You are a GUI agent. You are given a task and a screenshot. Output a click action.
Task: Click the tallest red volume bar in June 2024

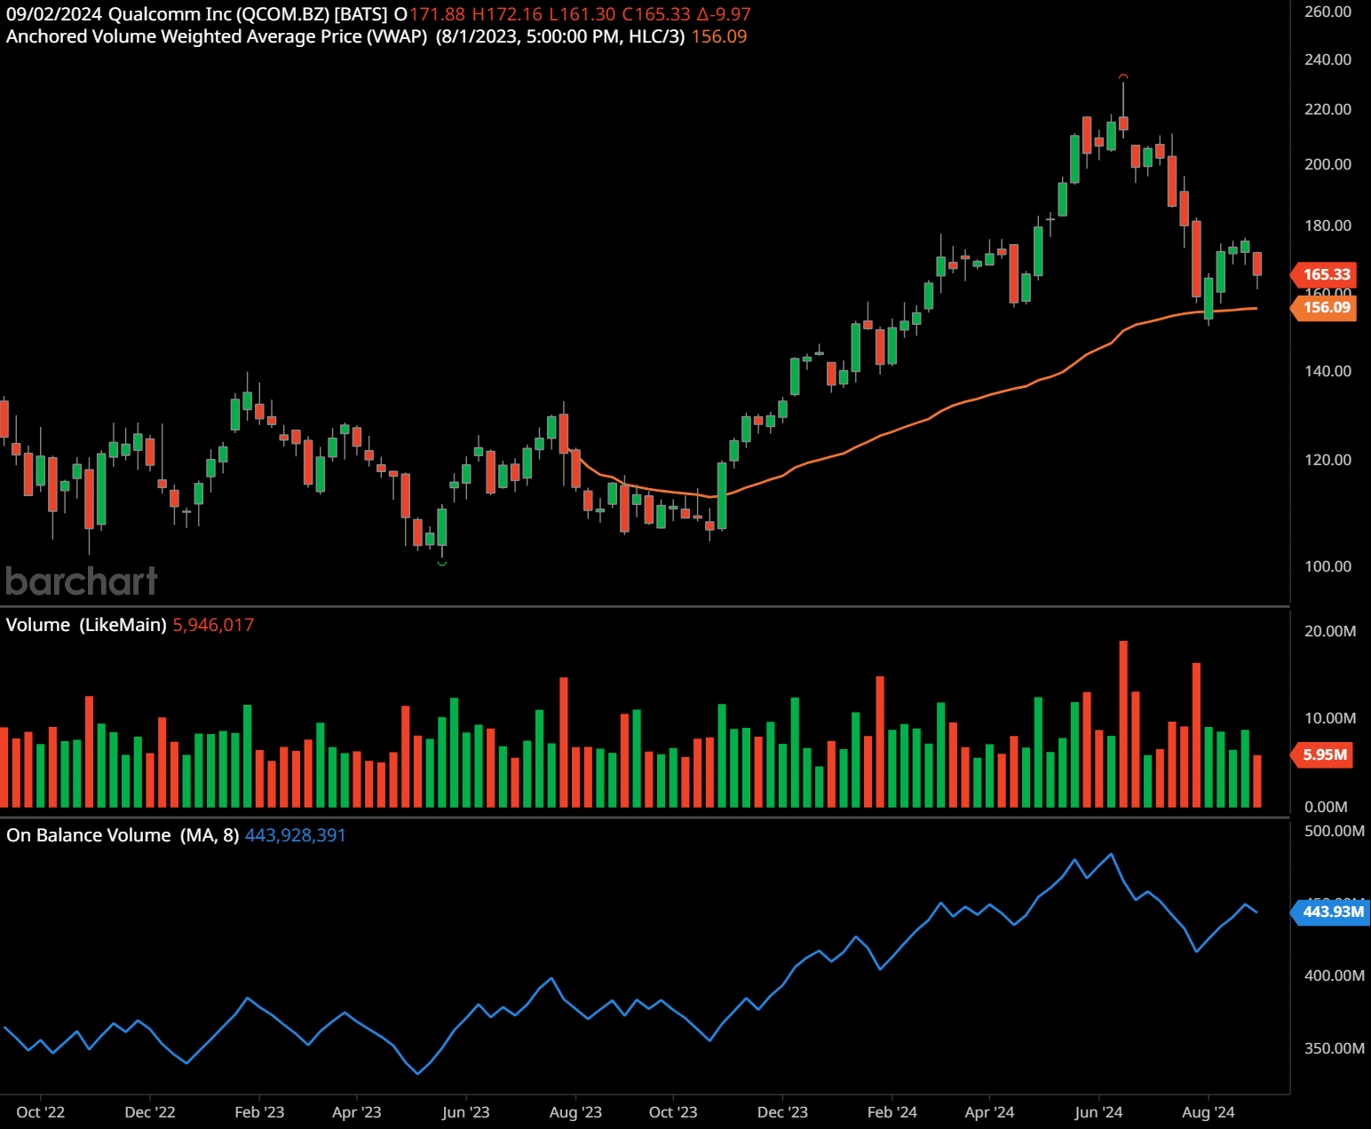(x=1123, y=723)
